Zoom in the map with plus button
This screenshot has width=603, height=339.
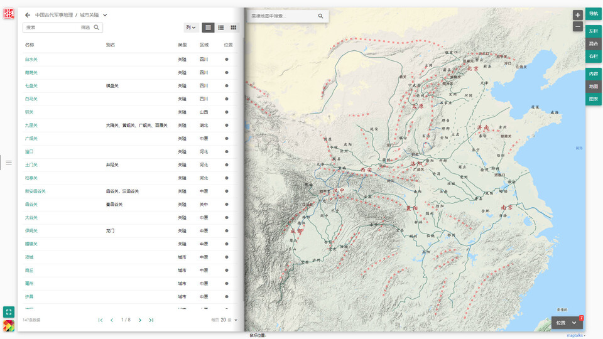click(578, 14)
